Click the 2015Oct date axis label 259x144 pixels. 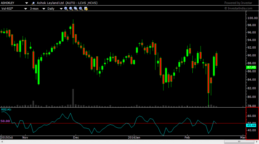(7, 138)
